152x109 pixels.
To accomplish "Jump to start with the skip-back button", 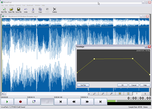I will point(60,102).
